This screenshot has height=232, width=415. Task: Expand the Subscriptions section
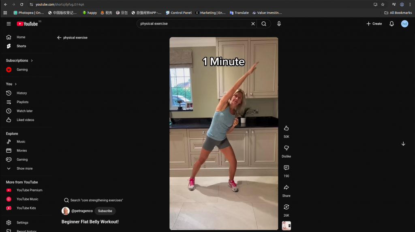tap(32, 61)
